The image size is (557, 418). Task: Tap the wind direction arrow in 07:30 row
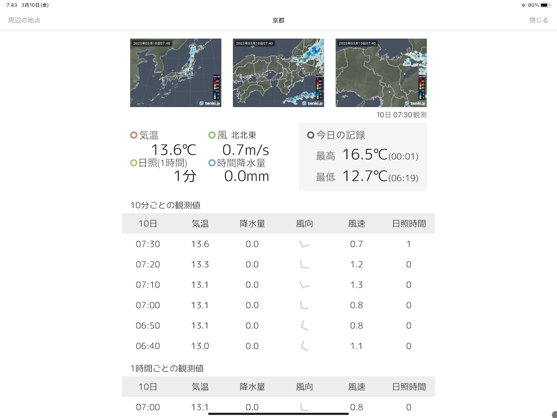[304, 244]
